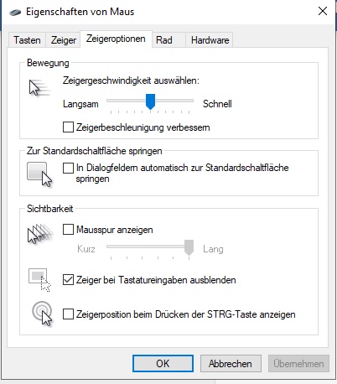Click the snap-to default button icon

(x=39, y=174)
